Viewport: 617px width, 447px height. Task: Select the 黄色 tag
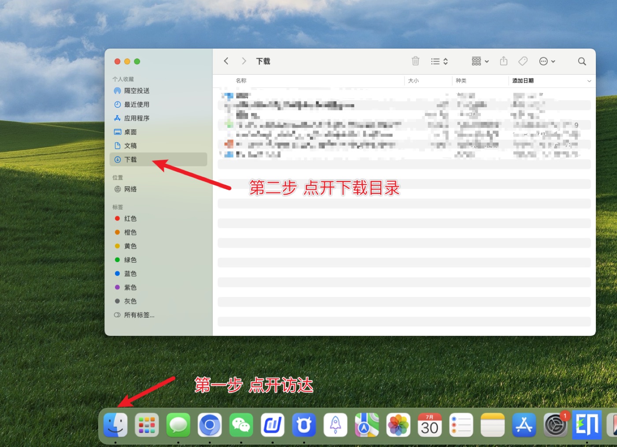click(x=158, y=246)
